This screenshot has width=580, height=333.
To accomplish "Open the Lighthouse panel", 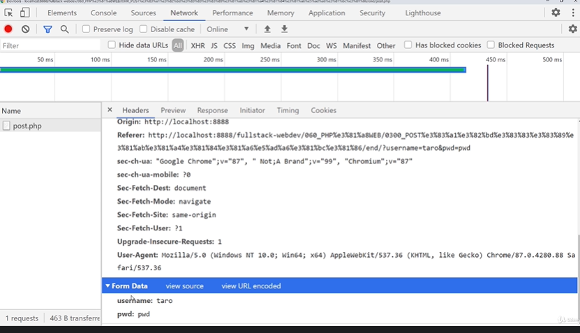I will (423, 13).
